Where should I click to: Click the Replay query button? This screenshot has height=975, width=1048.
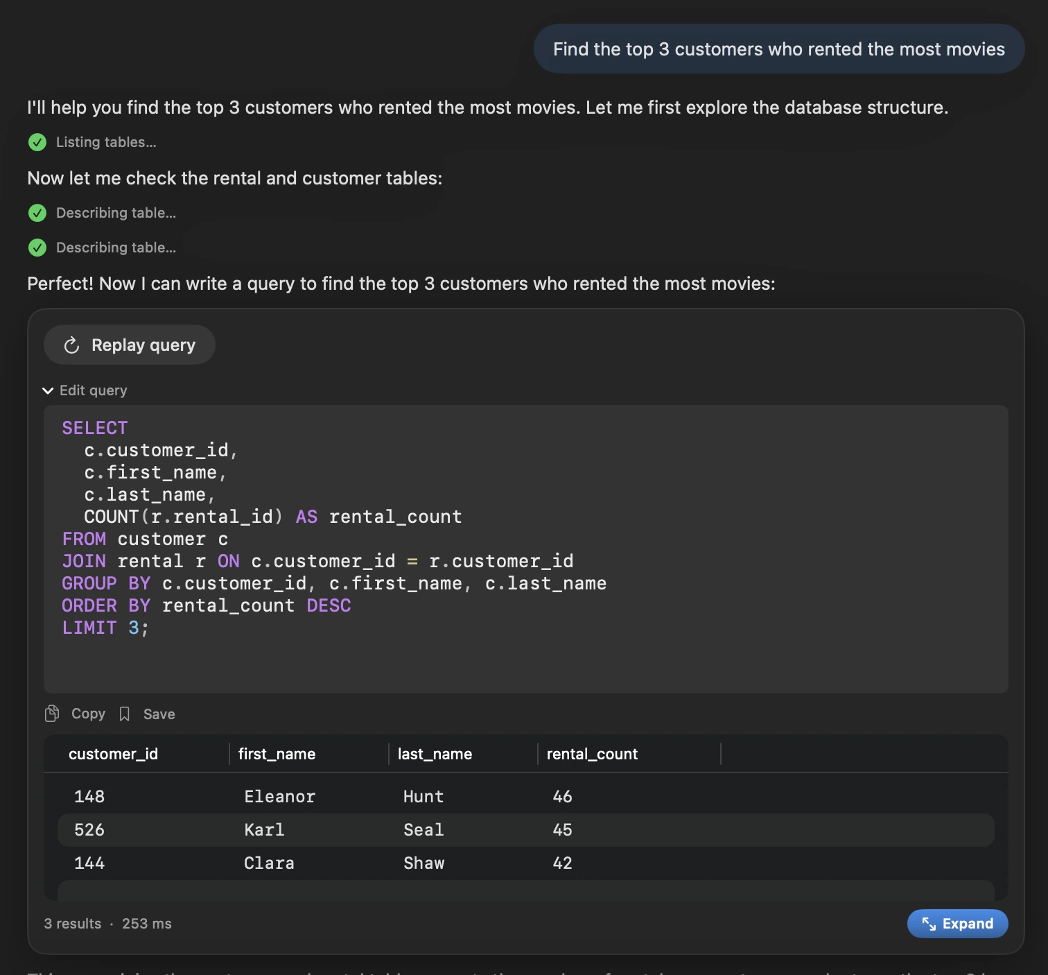tap(129, 345)
